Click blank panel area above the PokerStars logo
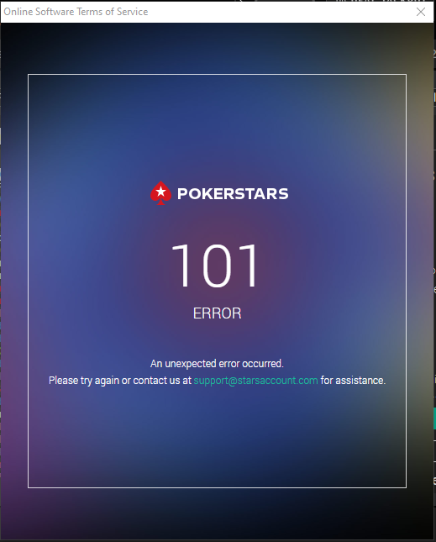 tap(217, 128)
